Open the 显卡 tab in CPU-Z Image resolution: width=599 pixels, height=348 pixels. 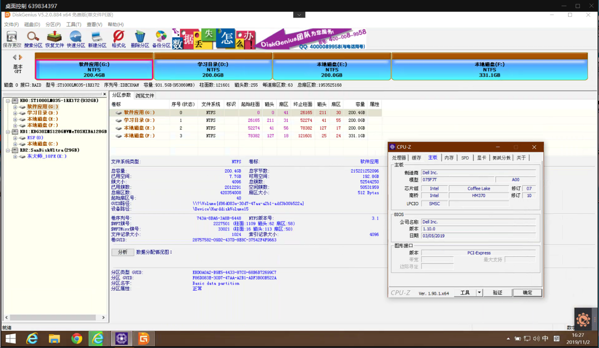(482, 158)
